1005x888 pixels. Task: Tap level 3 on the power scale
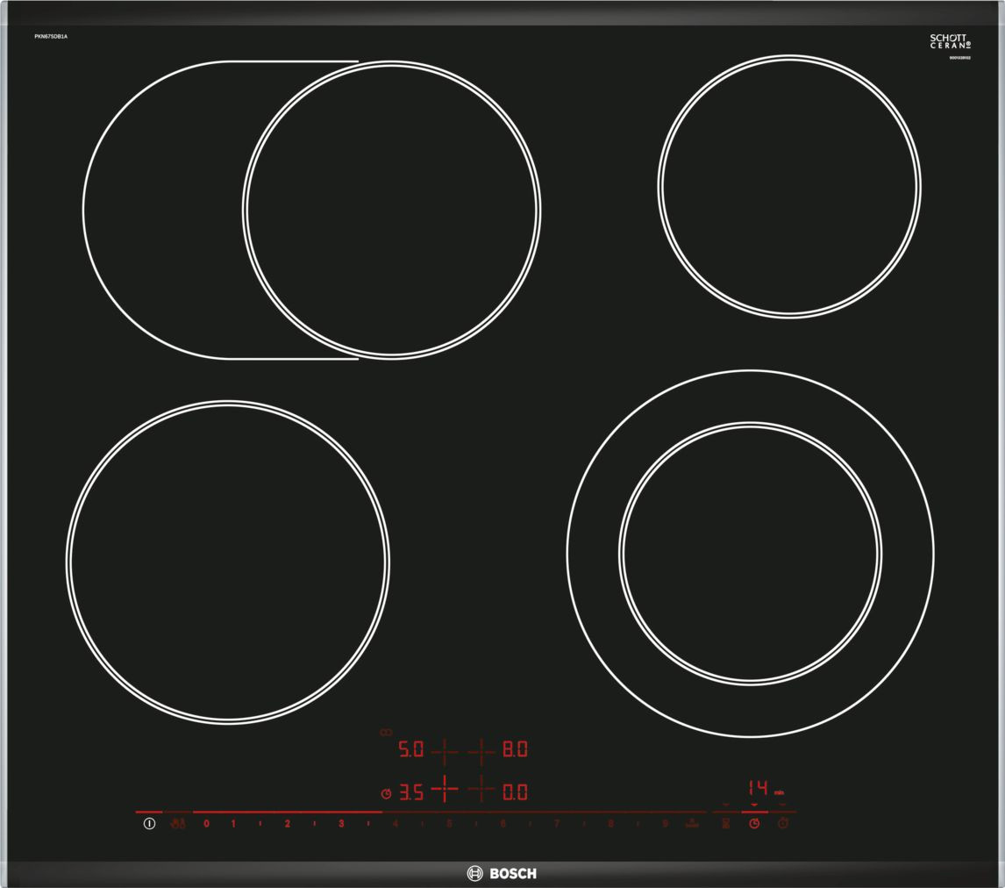(341, 823)
